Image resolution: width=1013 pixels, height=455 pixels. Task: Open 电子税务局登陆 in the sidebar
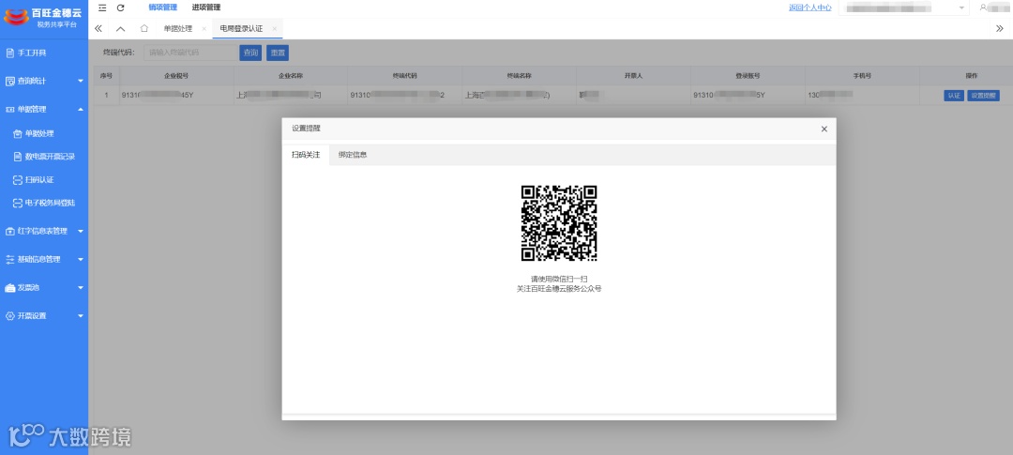[x=44, y=203]
